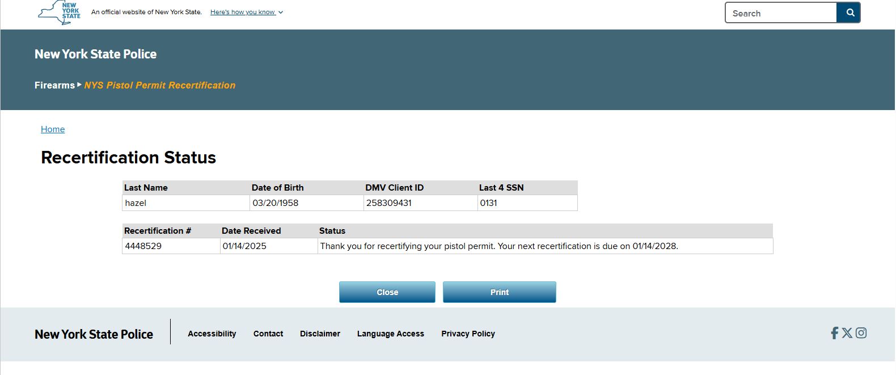The height and width of the screenshot is (375, 896).
Task: Open the Language Access footer link
Action: coord(390,334)
